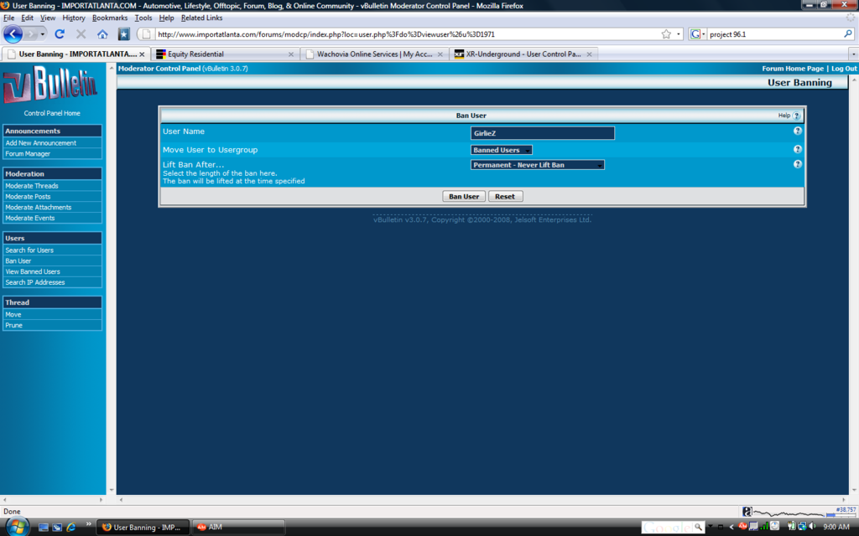The image size is (859, 536).
Task: Open the tab list dropdown arrow
Action: pos(852,54)
